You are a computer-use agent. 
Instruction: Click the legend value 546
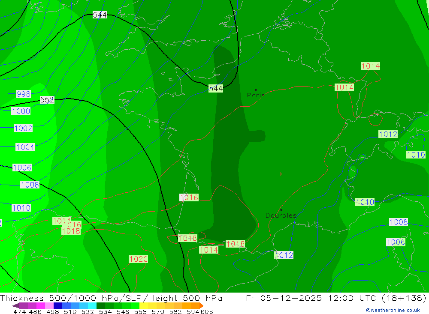pyautogui.click(x=123, y=312)
